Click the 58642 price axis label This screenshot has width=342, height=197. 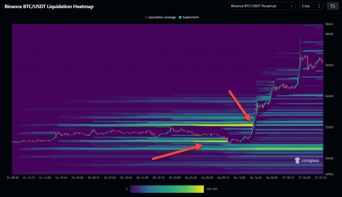click(329, 24)
